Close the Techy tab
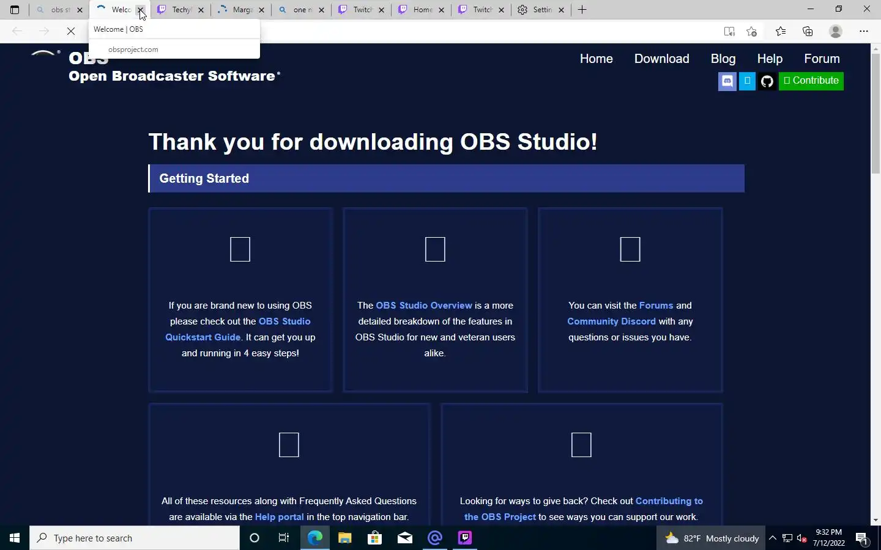The width and height of the screenshot is (881, 550). (x=201, y=10)
